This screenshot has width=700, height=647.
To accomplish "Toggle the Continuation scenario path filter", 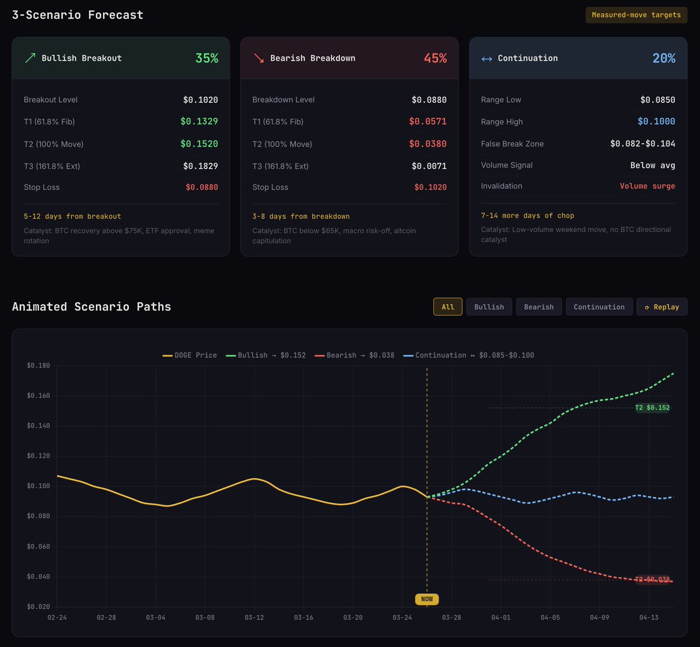I will pyautogui.click(x=599, y=306).
